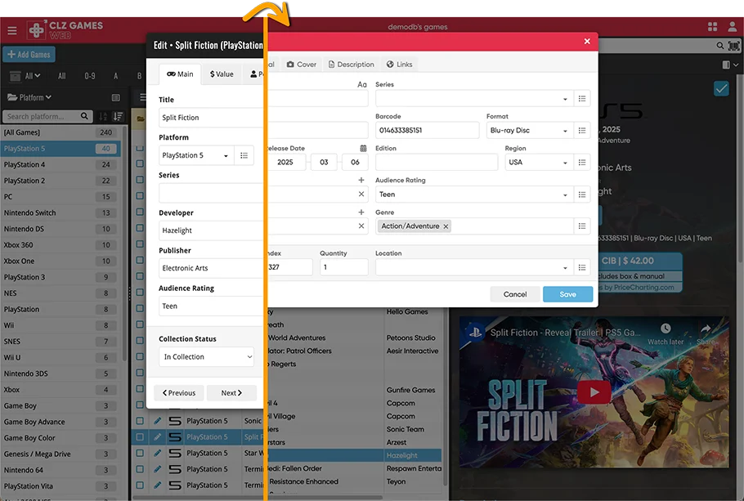
Task: Tick the checkbox in the Sonic row
Action: [140, 421]
